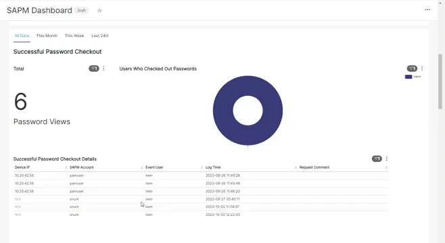The width and height of the screenshot is (445, 243).
Task: Click the Device IP column header
Action: pos(22,167)
